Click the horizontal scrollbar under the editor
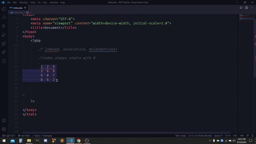 click(x=126, y=133)
